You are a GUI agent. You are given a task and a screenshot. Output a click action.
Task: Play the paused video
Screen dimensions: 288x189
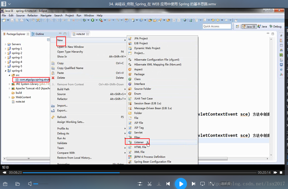pyautogui.click(x=181, y=184)
